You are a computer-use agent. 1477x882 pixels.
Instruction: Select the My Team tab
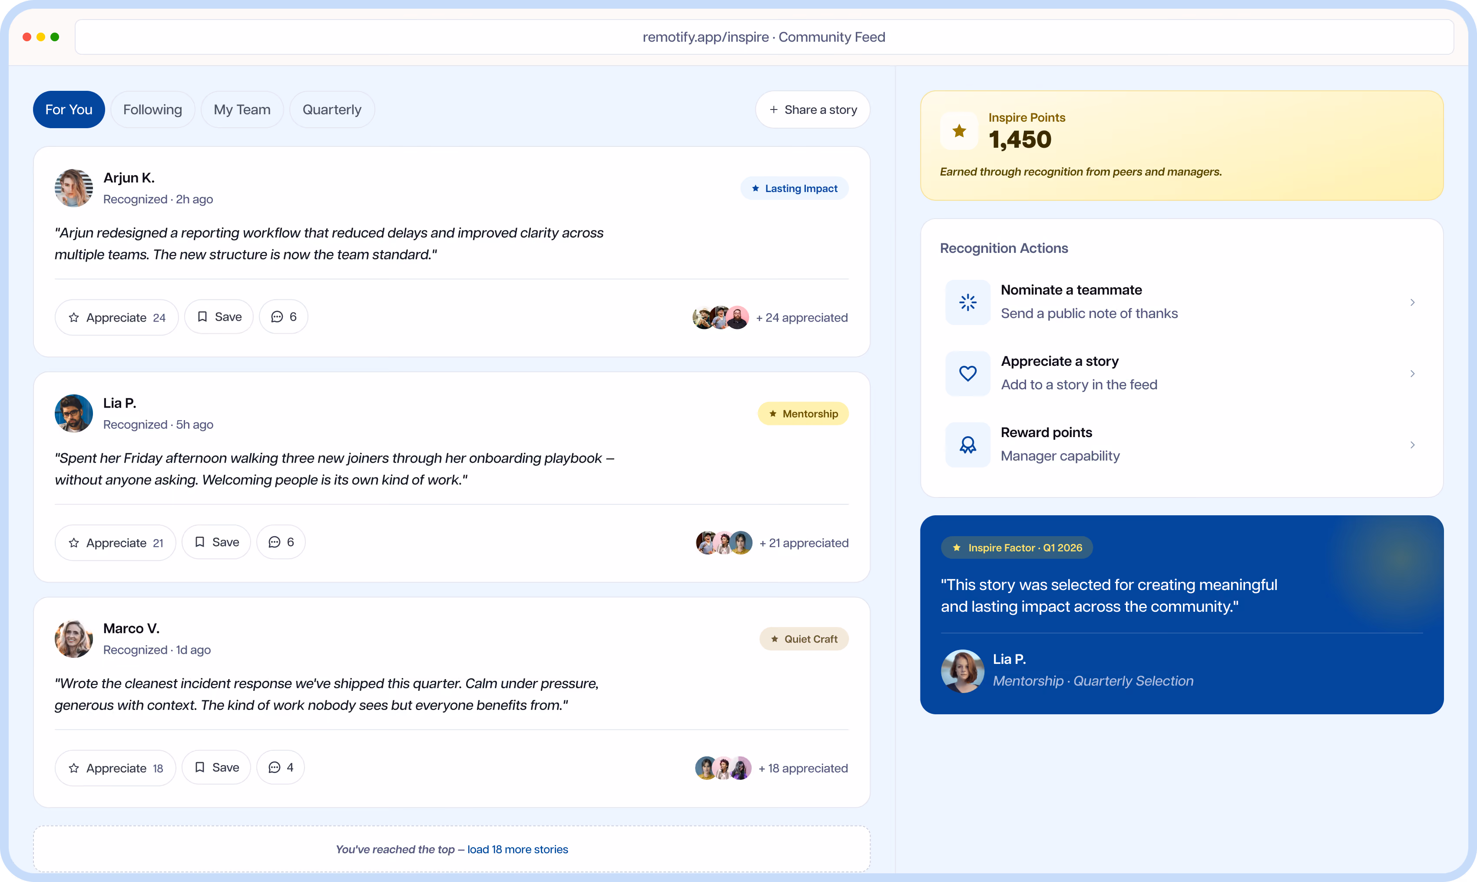[x=242, y=109]
